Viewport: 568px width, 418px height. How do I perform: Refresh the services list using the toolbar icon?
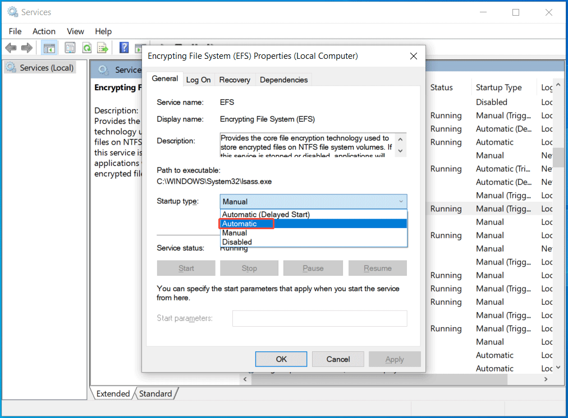click(x=87, y=48)
